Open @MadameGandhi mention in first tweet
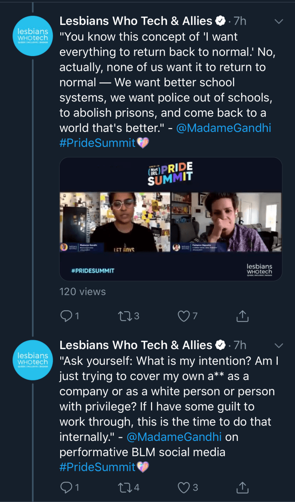 (224, 128)
